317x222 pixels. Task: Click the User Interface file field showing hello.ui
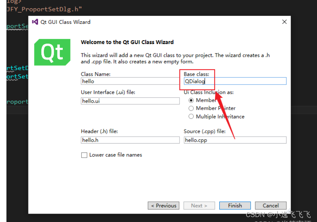click(x=130, y=101)
